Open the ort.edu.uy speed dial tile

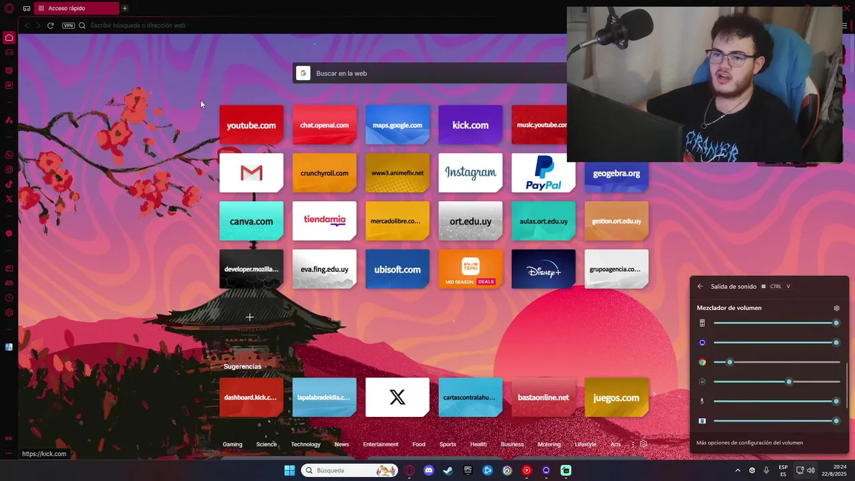coord(470,221)
